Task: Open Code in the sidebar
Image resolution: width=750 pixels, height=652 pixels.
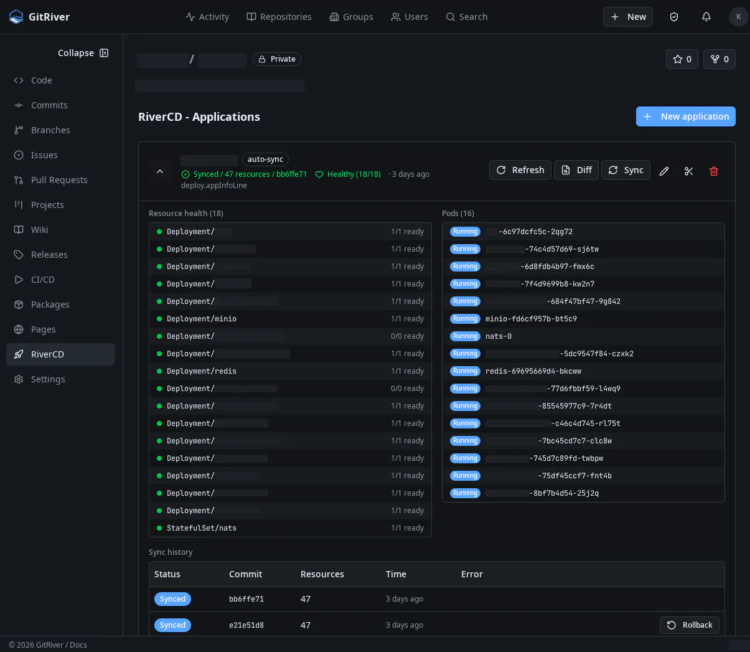Action: point(60,80)
